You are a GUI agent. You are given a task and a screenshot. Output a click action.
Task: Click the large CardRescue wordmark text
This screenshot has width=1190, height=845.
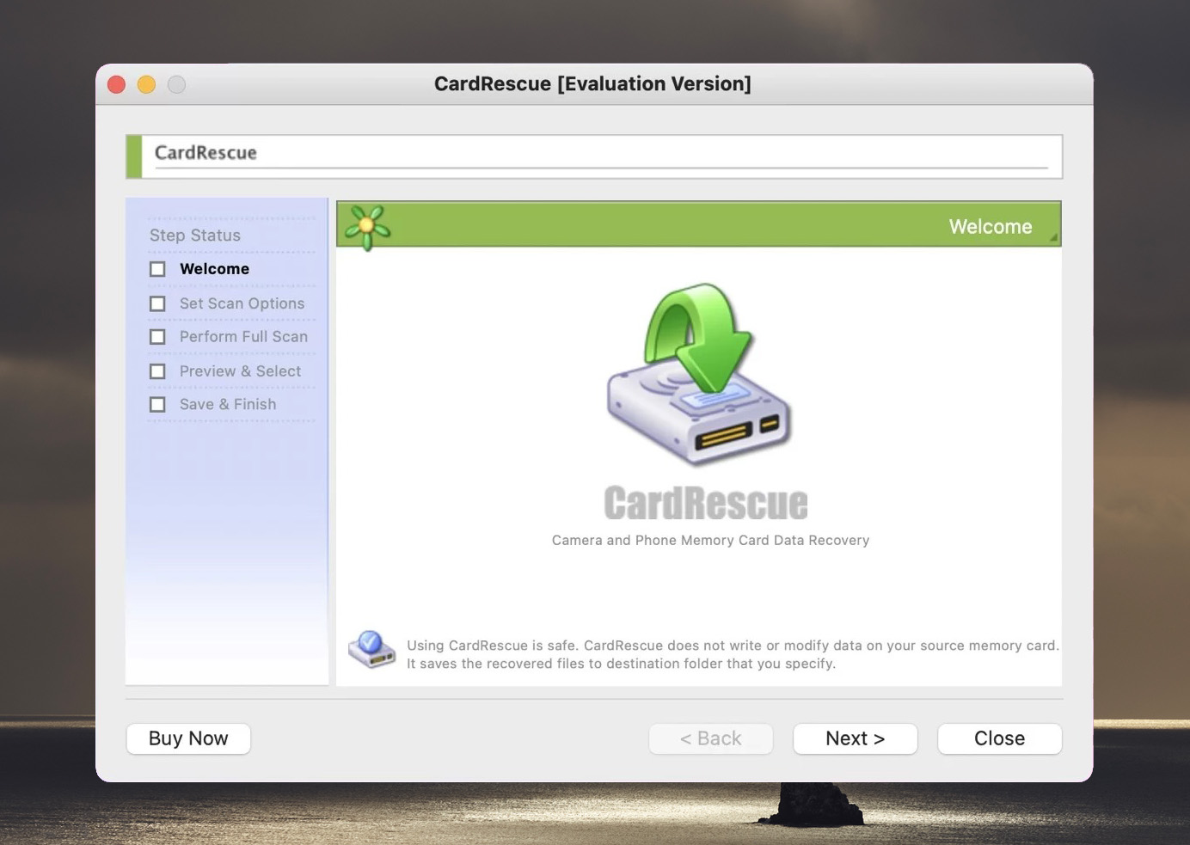pos(706,504)
